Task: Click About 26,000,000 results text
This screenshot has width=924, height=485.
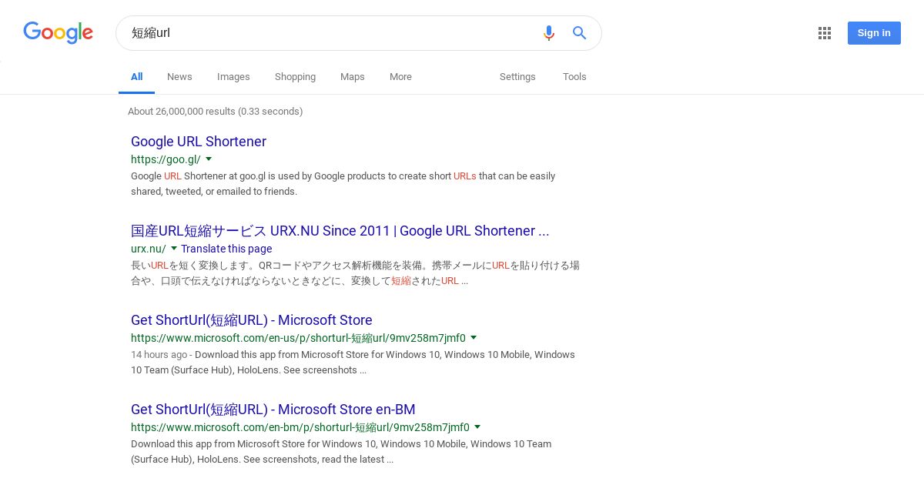Action: [x=215, y=112]
